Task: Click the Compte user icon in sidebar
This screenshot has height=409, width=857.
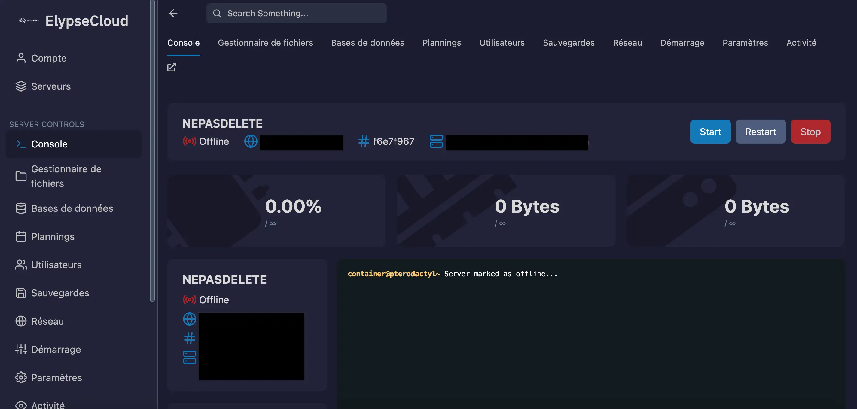Action: pyautogui.click(x=21, y=58)
